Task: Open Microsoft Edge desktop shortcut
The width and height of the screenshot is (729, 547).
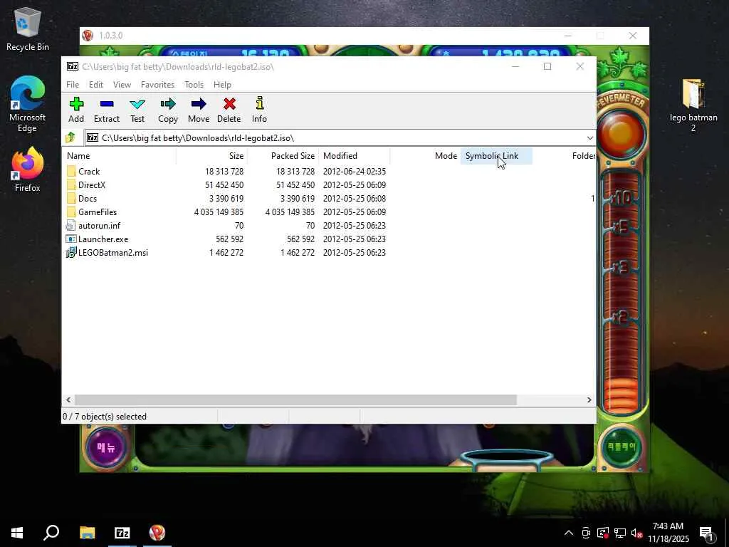Action: pos(28,105)
